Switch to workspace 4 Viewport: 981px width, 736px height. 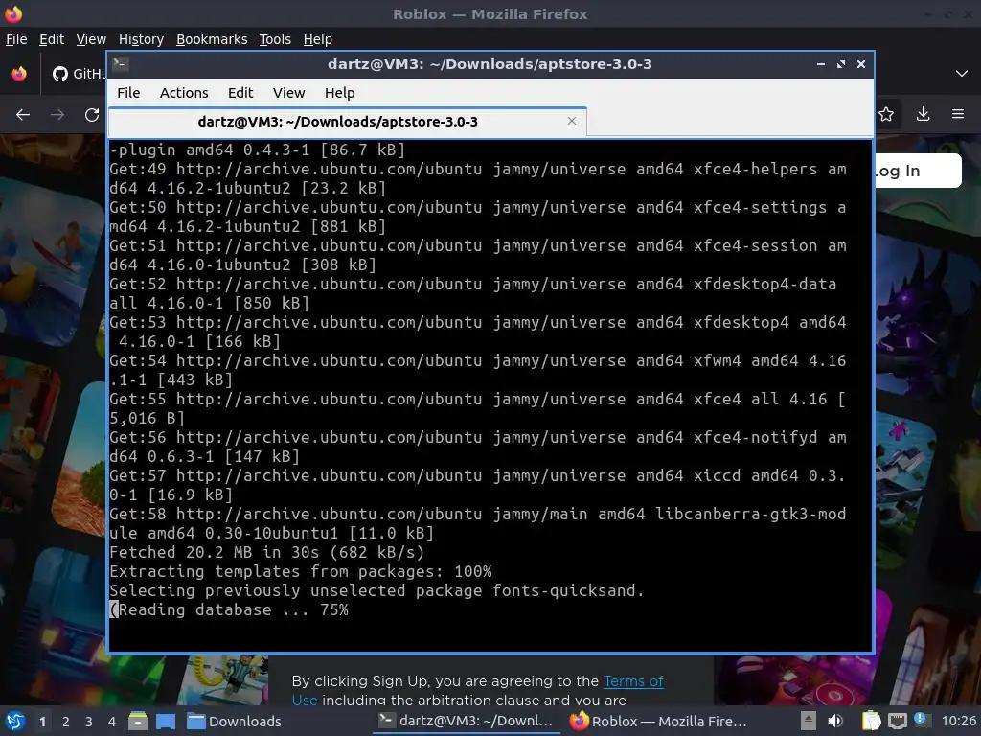pyautogui.click(x=112, y=722)
